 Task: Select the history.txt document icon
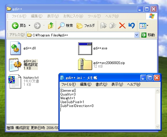pyautogui.click(x=15, y=81)
